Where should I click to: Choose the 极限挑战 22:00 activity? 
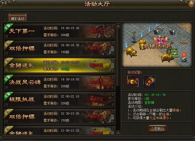59,100
